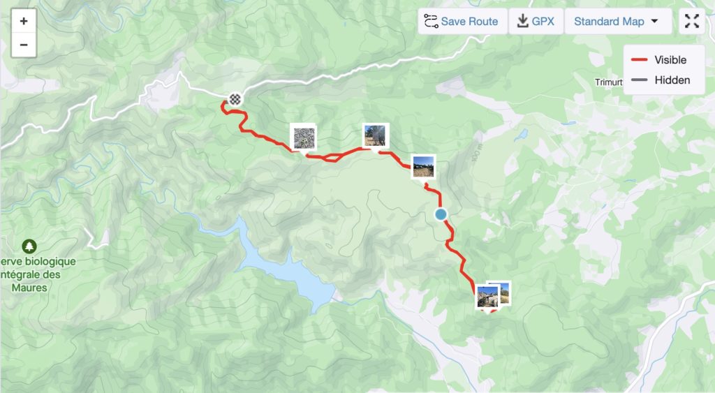Open the stone building photo thumbnail
Screen dimensions: 715x393
point(487,297)
